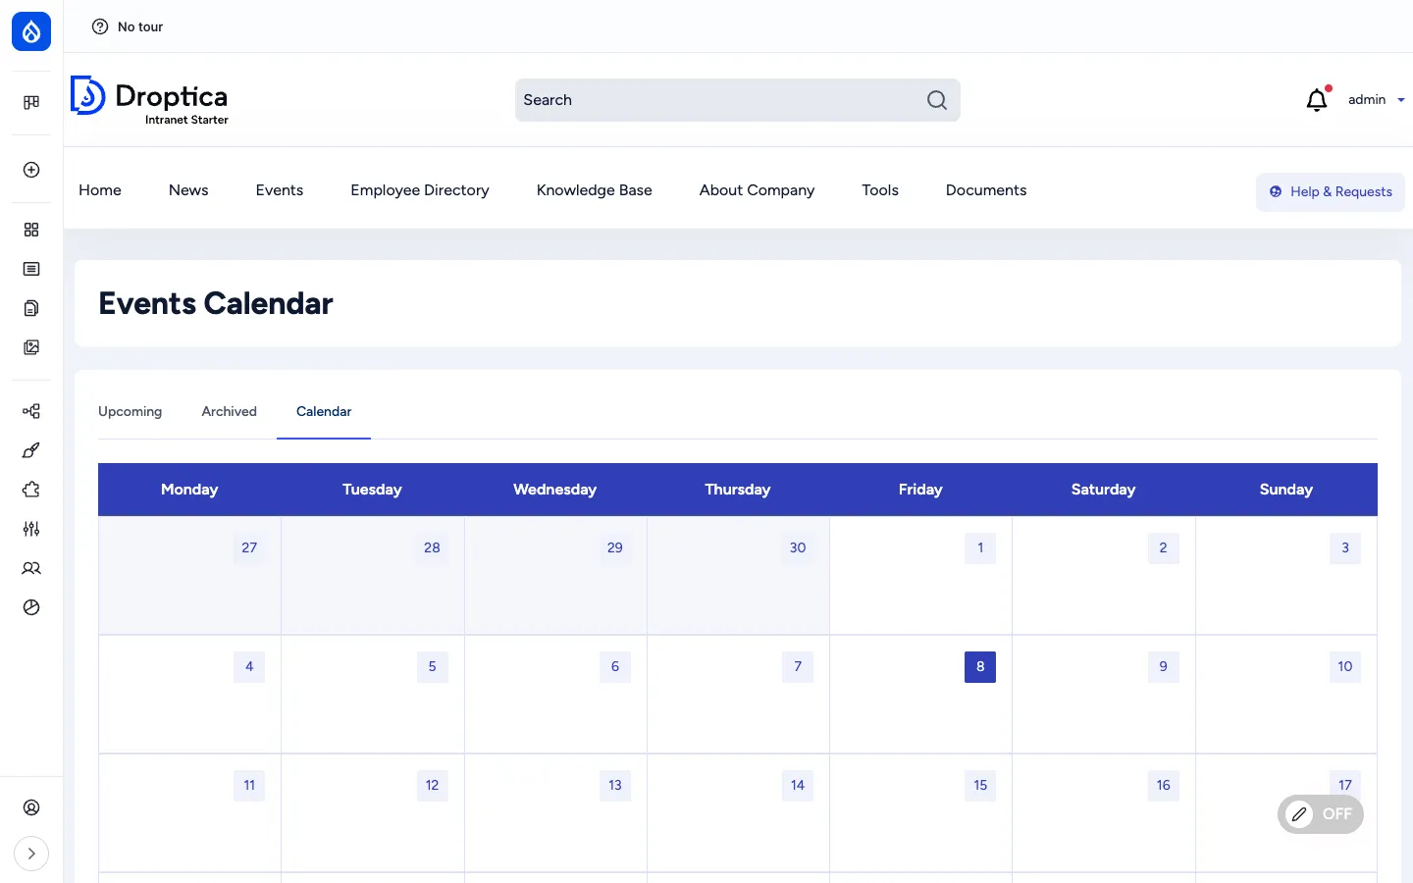The width and height of the screenshot is (1413, 883).
Task: Click the Friday column header
Action: click(x=920, y=490)
